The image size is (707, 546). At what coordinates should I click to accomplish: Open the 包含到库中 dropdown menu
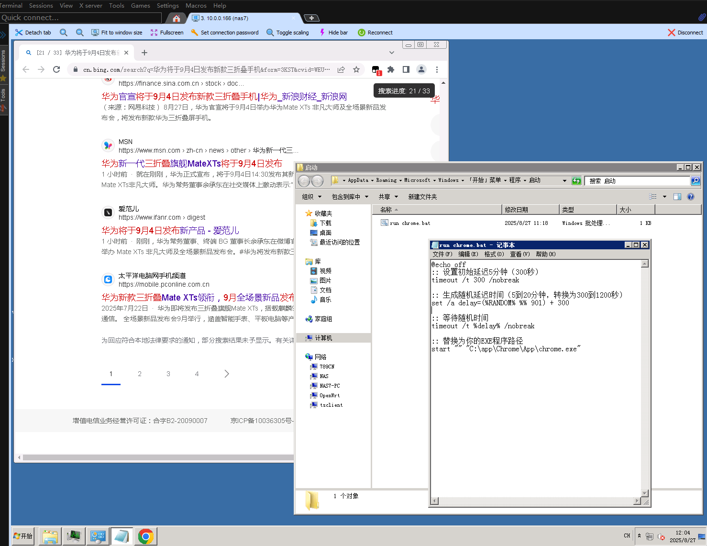(350, 197)
